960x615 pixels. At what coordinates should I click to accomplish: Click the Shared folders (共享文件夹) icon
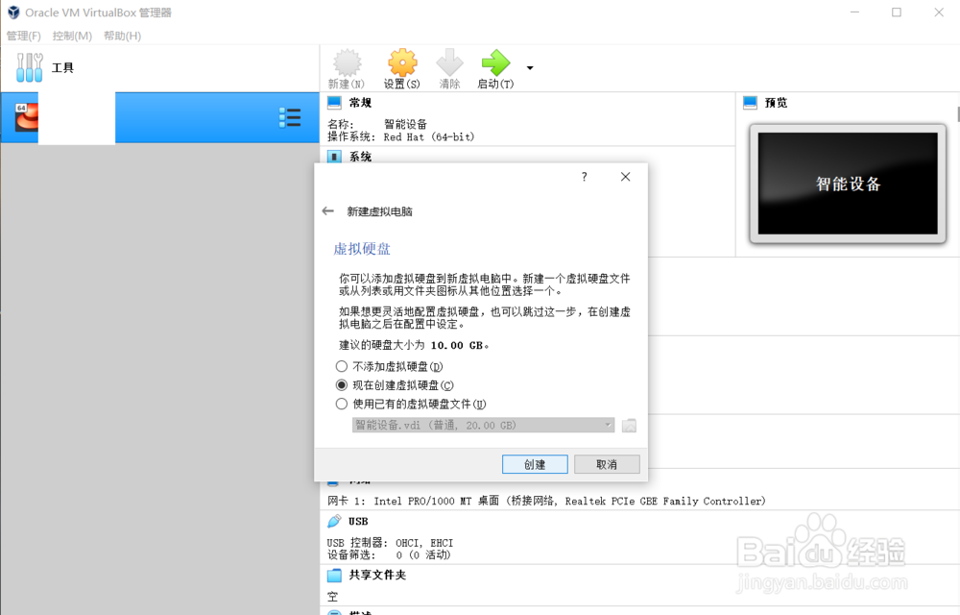pyautogui.click(x=334, y=576)
